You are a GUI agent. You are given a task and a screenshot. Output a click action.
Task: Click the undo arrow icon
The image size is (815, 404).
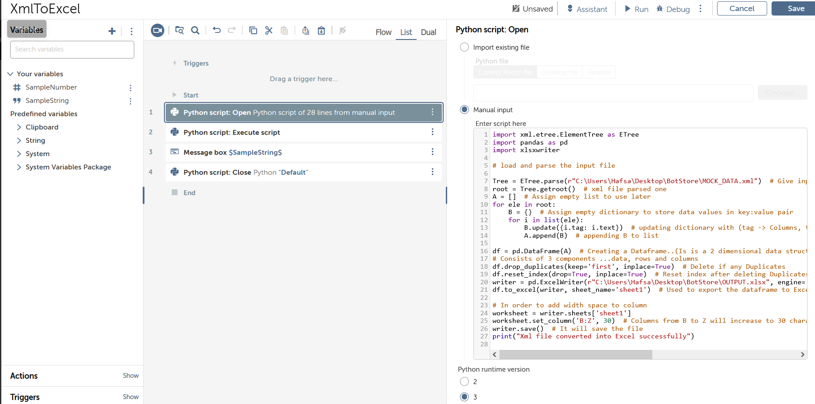point(216,30)
